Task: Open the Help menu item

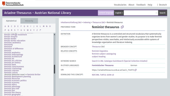Action: tap(150, 5)
